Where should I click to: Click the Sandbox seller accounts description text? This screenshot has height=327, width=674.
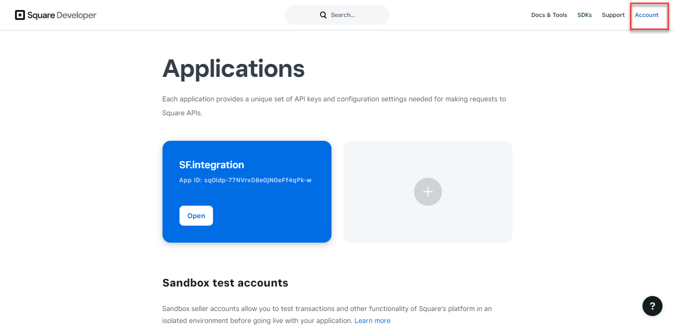327,315
